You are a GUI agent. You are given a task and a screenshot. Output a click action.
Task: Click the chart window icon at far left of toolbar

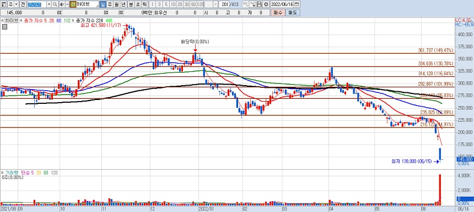(x=4, y=4)
